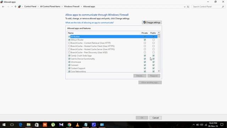Open the Windows Start menu
227x128 pixels.
(4, 125)
